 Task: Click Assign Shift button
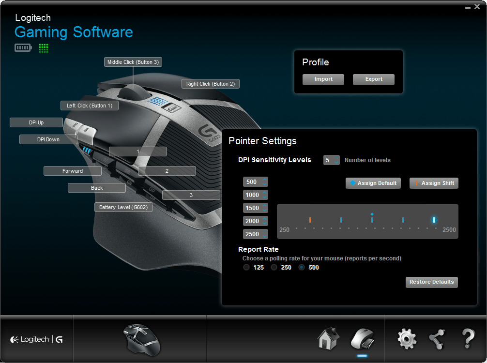coord(434,183)
